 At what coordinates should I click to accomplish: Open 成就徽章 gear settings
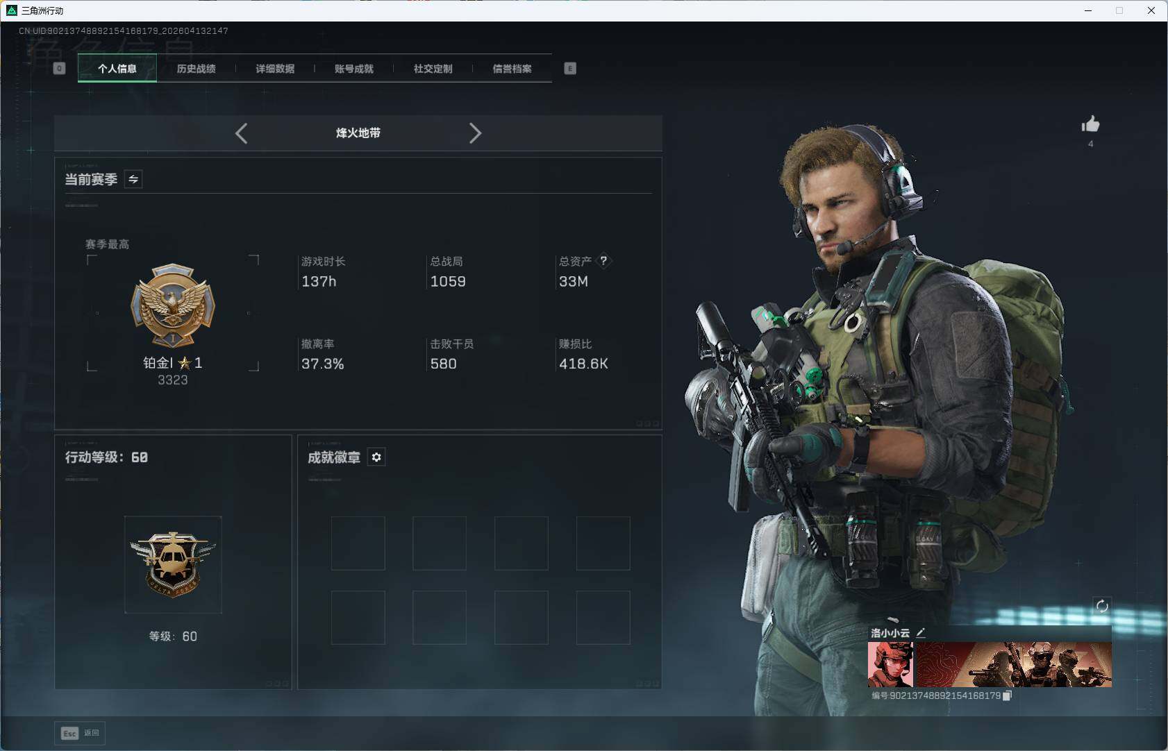pos(376,457)
